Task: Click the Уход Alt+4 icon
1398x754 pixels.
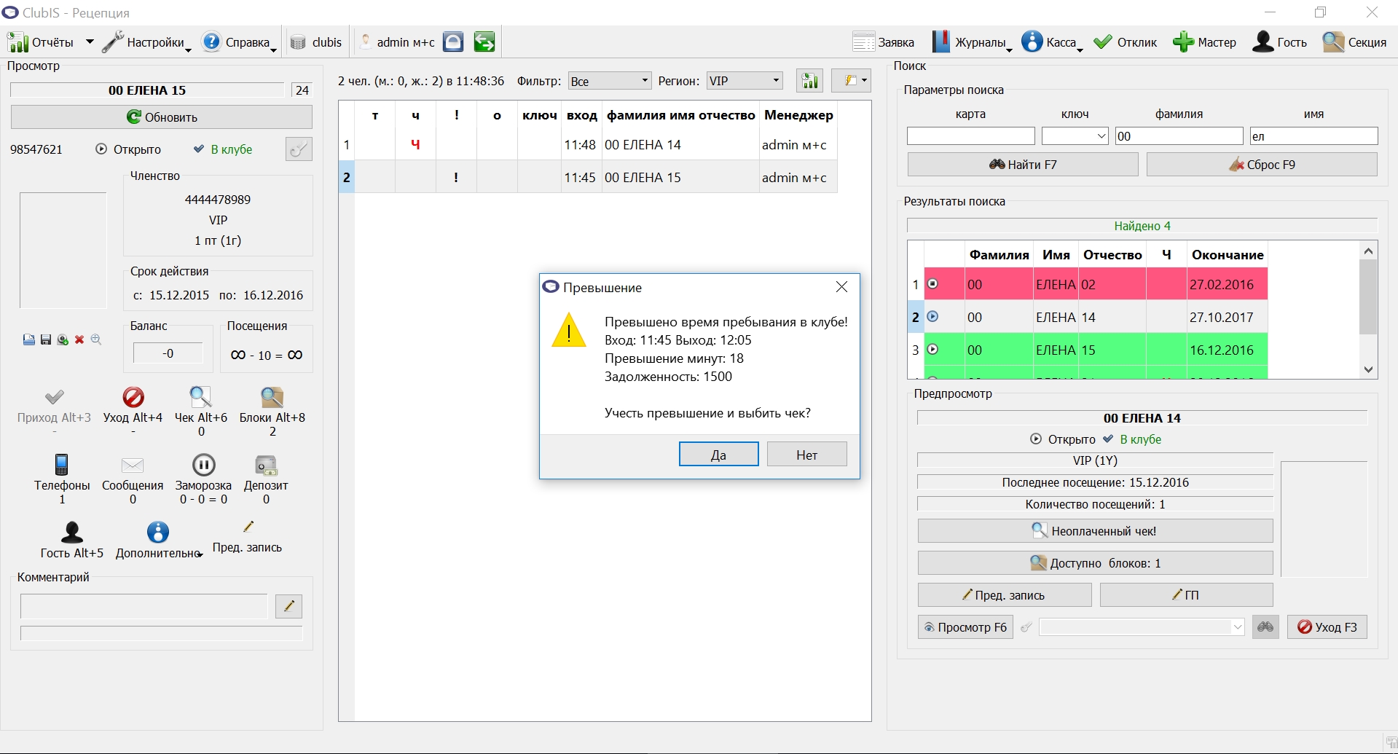Action: coord(133,397)
